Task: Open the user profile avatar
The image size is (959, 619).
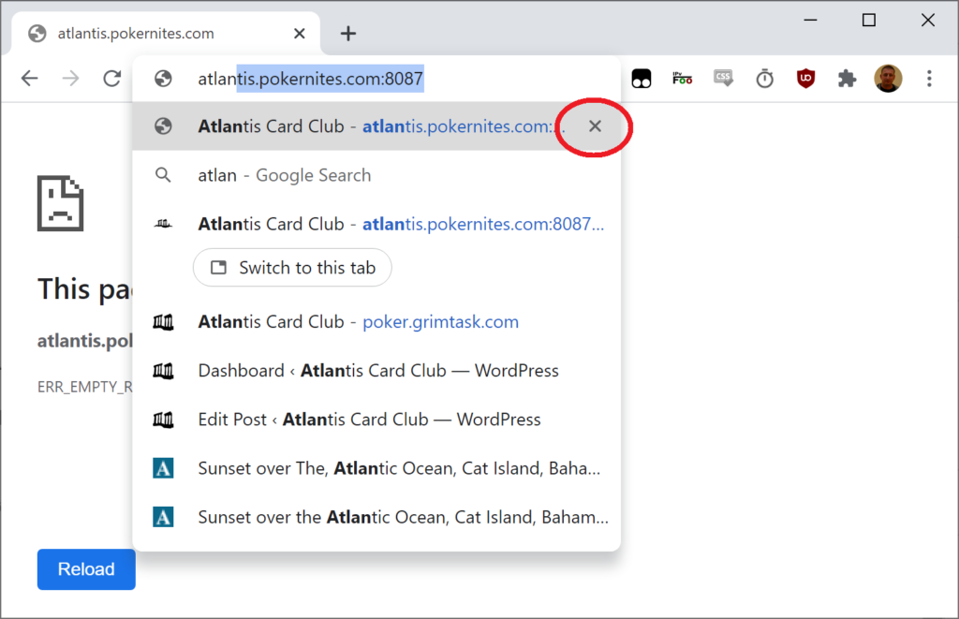Action: 888,79
